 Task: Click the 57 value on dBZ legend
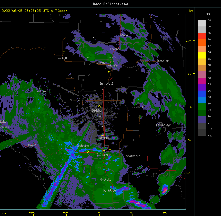[x=209, y=46]
